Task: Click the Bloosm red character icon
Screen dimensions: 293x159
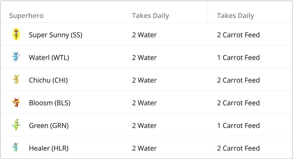Action: [x=16, y=102]
